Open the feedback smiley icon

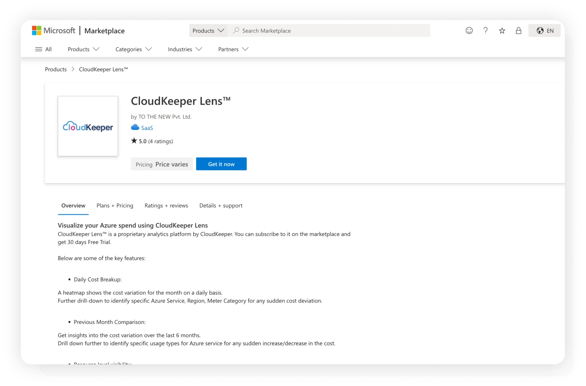click(469, 30)
